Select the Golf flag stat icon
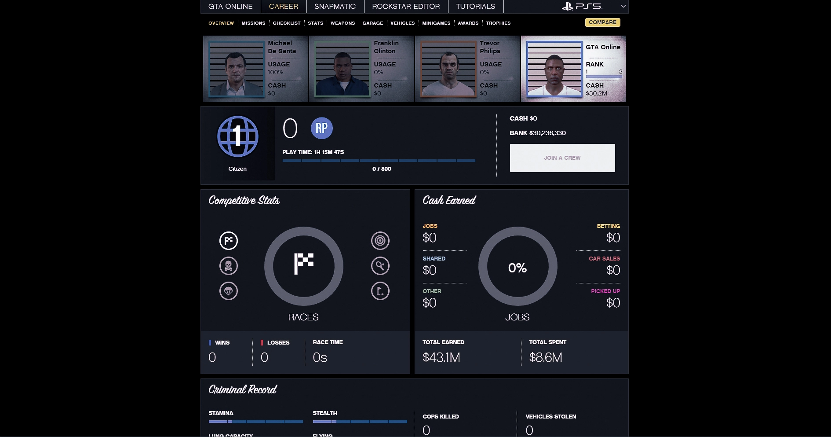 [x=380, y=291]
